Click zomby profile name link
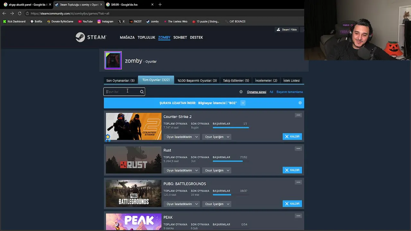Image resolution: width=411 pixels, height=231 pixels. [133, 61]
